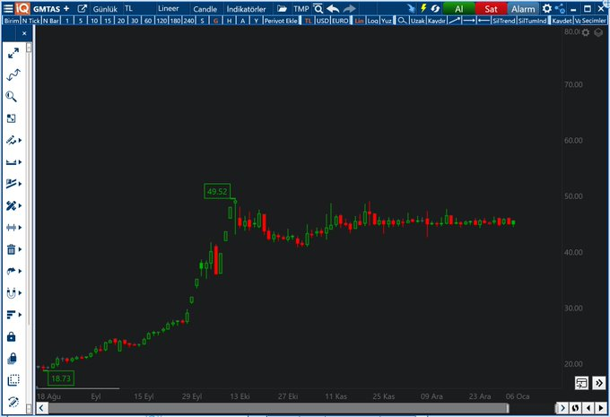Click the hide drawings eye icon
610x417 pixels.
pos(13,402)
